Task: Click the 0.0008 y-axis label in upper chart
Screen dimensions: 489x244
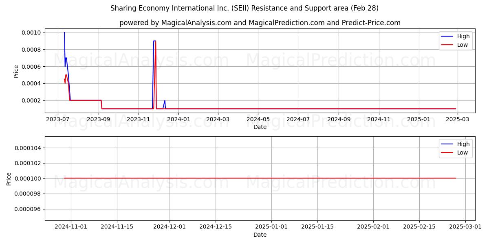Action: coord(31,50)
